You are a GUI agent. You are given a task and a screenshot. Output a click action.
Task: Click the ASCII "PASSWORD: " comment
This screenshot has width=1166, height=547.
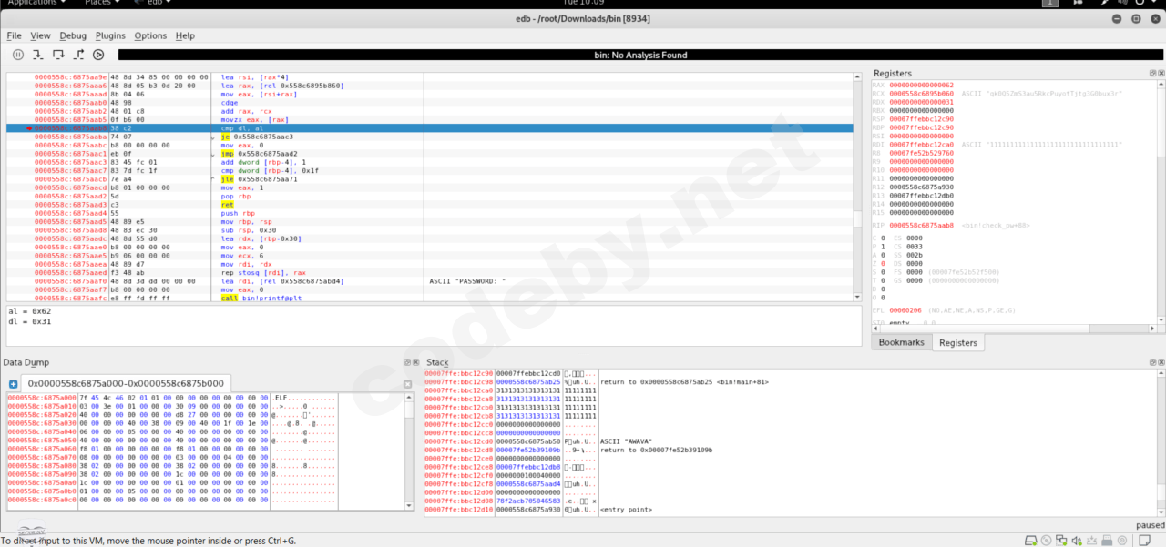pos(467,281)
